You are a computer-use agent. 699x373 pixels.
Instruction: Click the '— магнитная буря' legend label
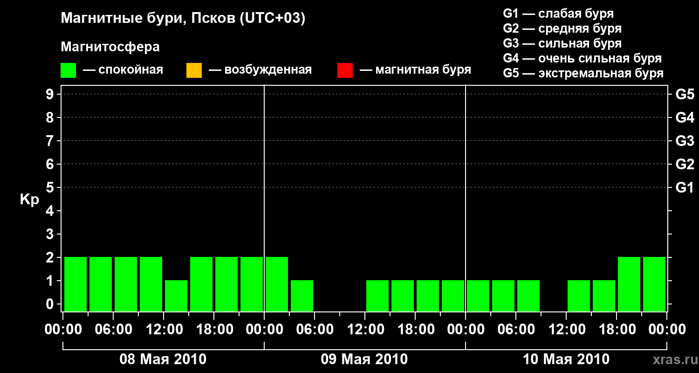(x=416, y=70)
